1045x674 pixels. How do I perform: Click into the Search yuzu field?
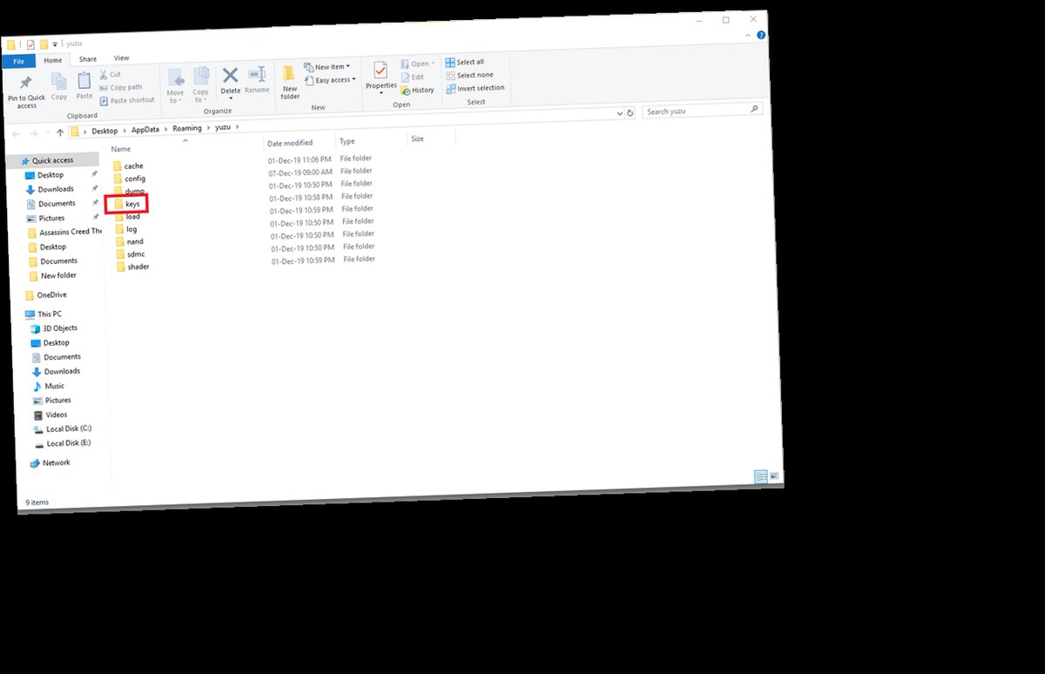pyautogui.click(x=703, y=111)
